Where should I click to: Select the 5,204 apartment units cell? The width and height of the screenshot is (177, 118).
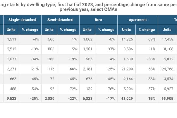[127, 88]
